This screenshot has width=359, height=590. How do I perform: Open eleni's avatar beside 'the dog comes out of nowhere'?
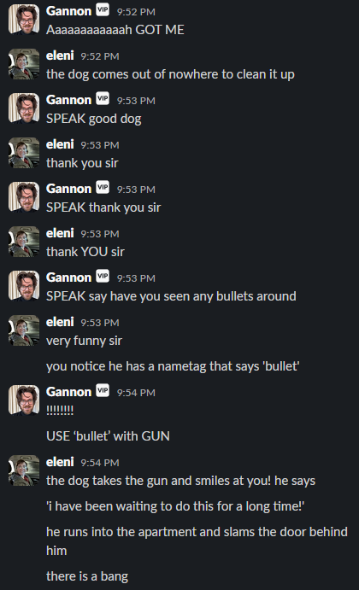pos(24,64)
